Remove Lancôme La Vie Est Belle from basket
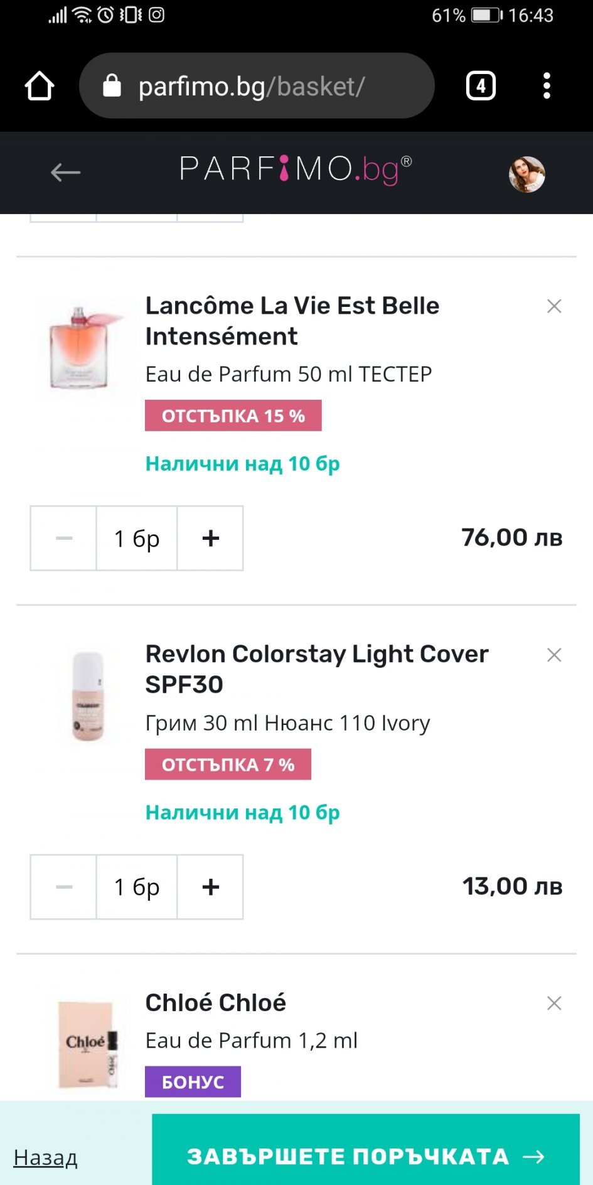 click(x=553, y=306)
